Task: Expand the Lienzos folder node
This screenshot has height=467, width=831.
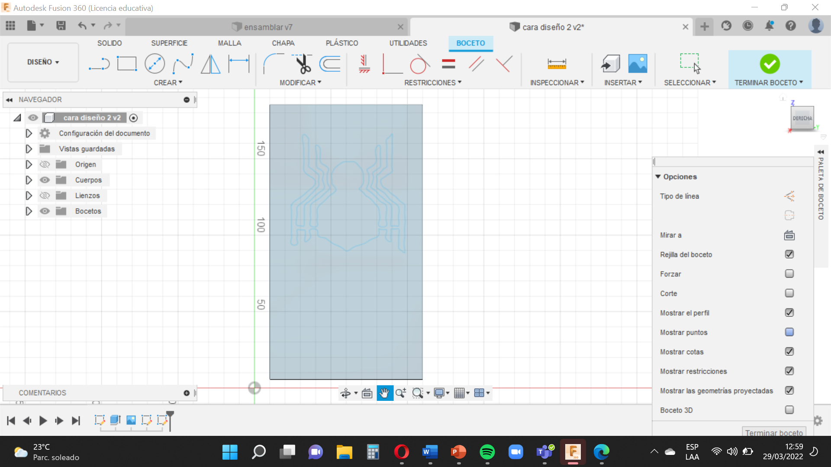Action: pos(29,195)
